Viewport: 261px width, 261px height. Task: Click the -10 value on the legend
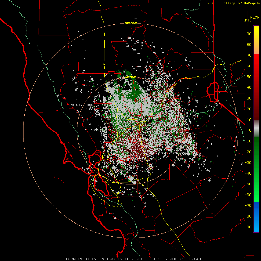point(248,141)
